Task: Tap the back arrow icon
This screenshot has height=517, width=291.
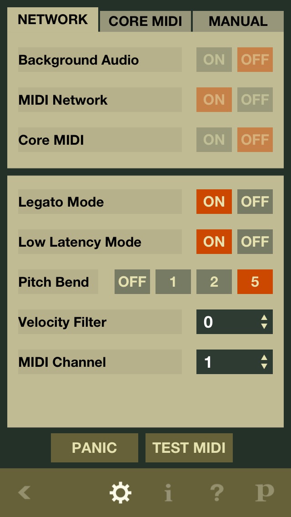Action: point(25,492)
